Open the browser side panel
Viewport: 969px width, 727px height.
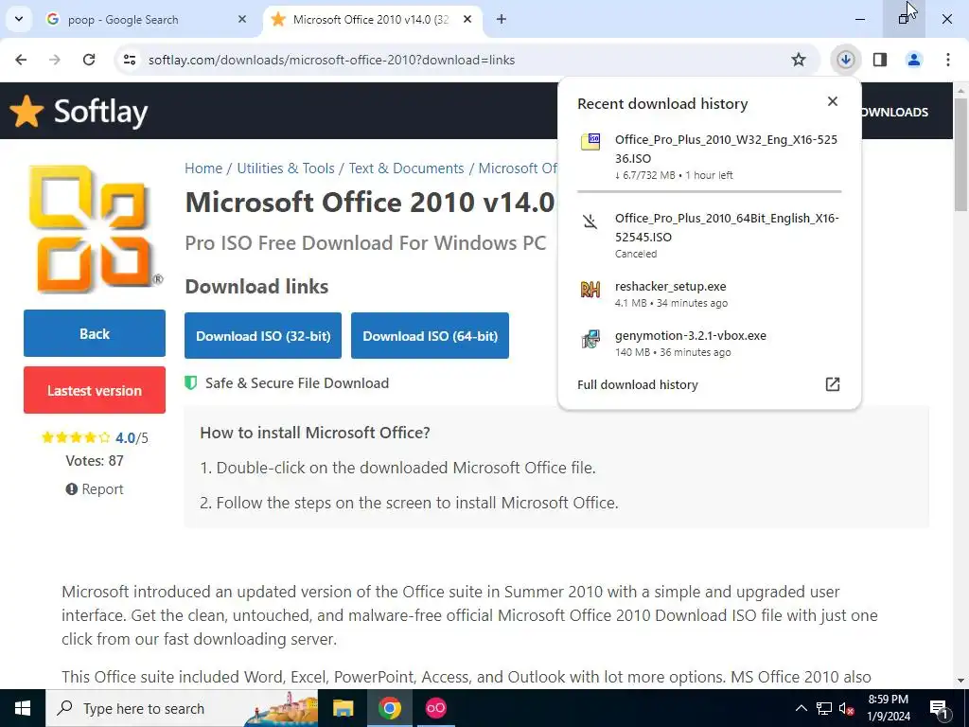point(880,60)
